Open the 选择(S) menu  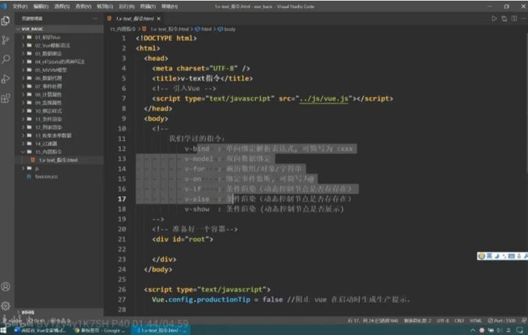[62, 6]
